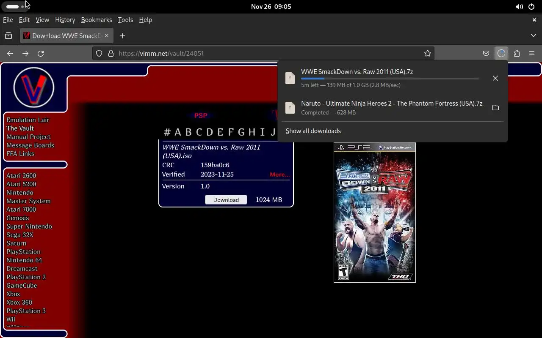This screenshot has height=338, width=542.
Task: Open the system volume icon
Action: click(x=519, y=7)
